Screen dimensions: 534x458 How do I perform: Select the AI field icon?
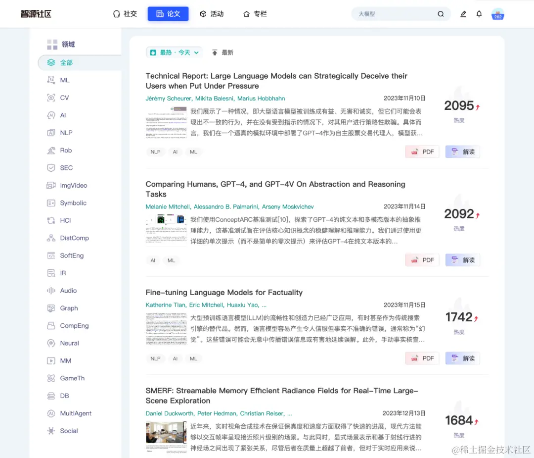pyautogui.click(x=51, y=115)
